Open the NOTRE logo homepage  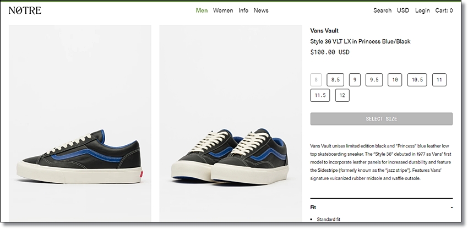[x=25, y=10]
